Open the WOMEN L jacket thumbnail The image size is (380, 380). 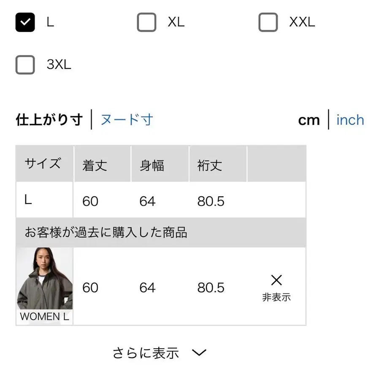pyautogui.click(x=45, y=279)
